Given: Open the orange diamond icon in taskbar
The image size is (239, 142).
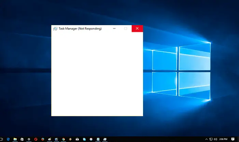Looking at the screenshot, I should (x=70, y=139).
